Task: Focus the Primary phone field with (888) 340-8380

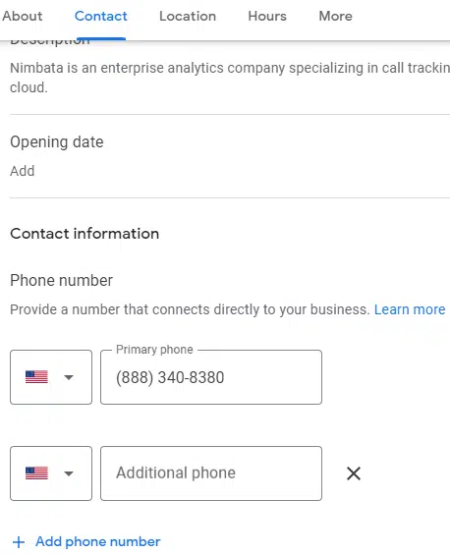Action: pos(211,377)
